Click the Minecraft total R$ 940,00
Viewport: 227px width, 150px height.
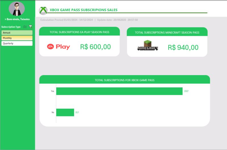tap(183, 48)
